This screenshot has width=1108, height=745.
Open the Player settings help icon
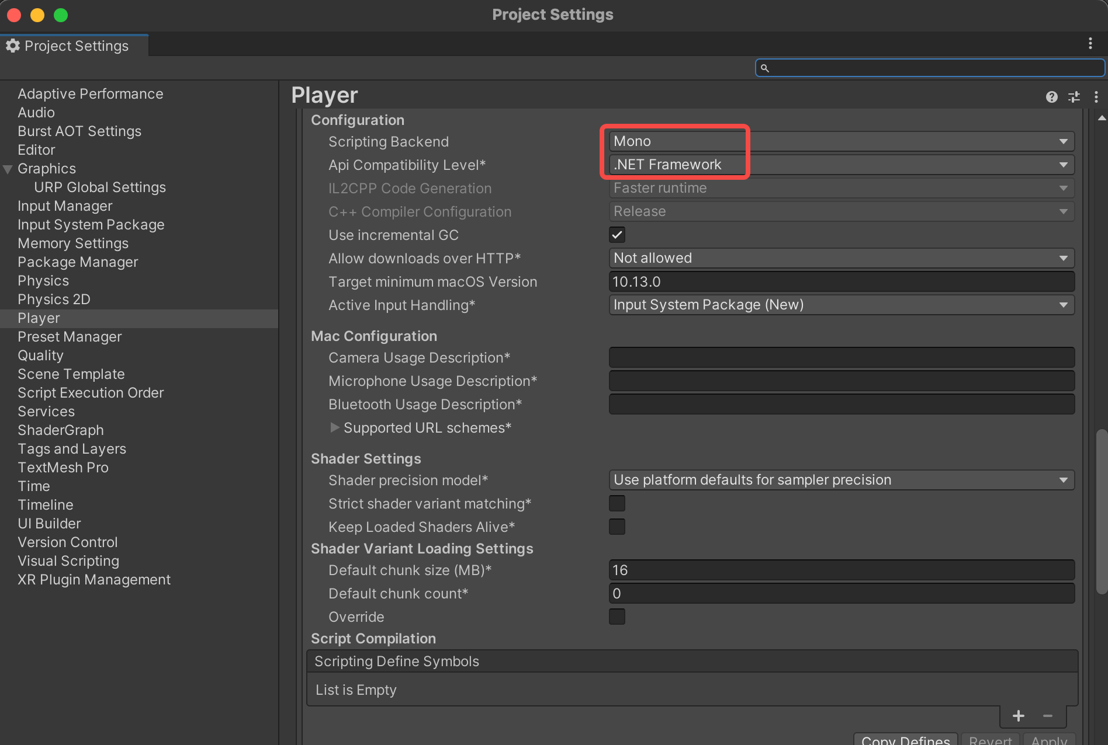click(x=1051, y=97)
